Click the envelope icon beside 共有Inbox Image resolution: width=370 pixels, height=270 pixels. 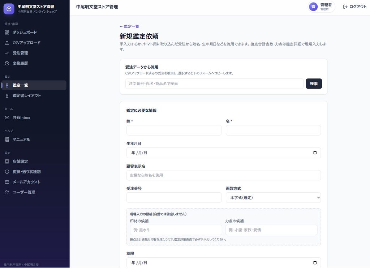click(7, 117)
